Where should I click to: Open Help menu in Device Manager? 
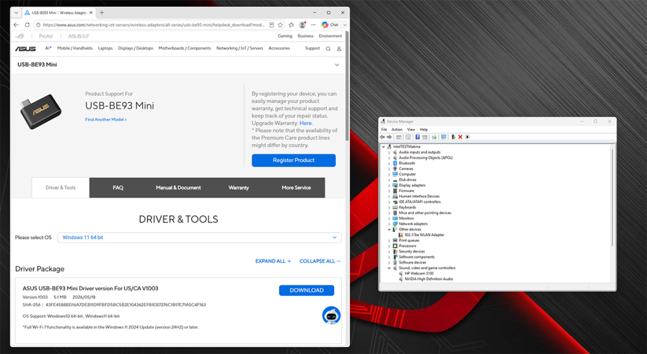coord(424,130)
